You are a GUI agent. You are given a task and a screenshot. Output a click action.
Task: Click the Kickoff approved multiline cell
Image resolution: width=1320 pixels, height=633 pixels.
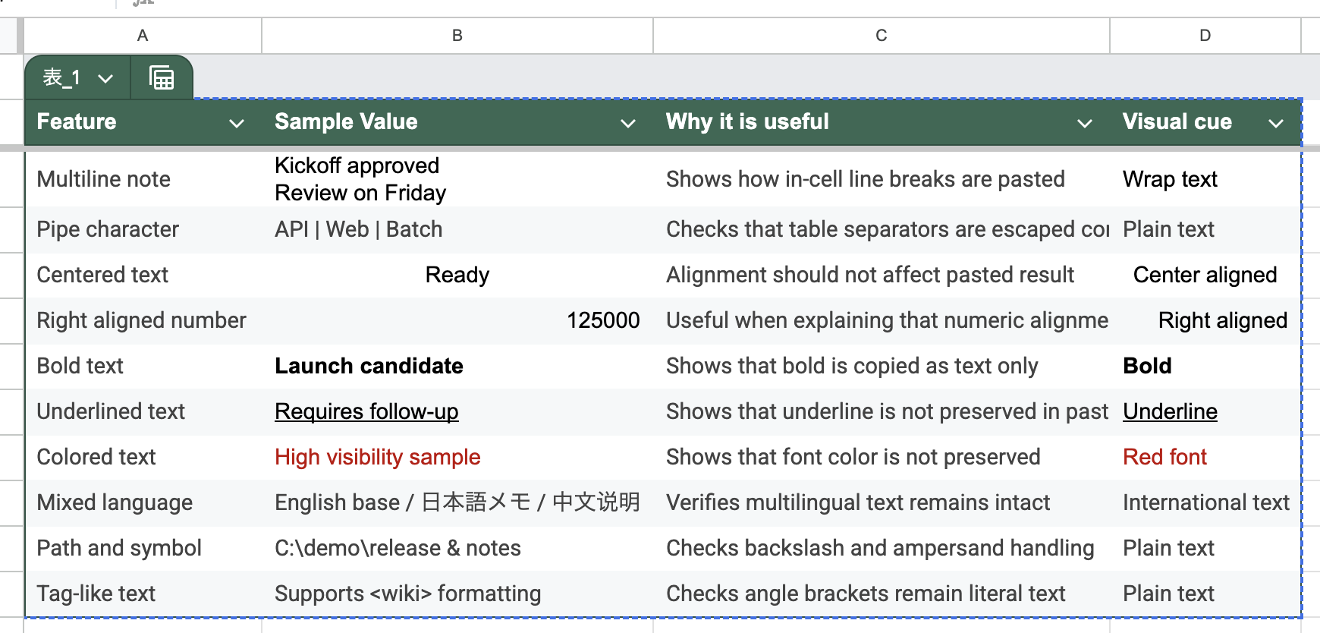pos(360,179)
